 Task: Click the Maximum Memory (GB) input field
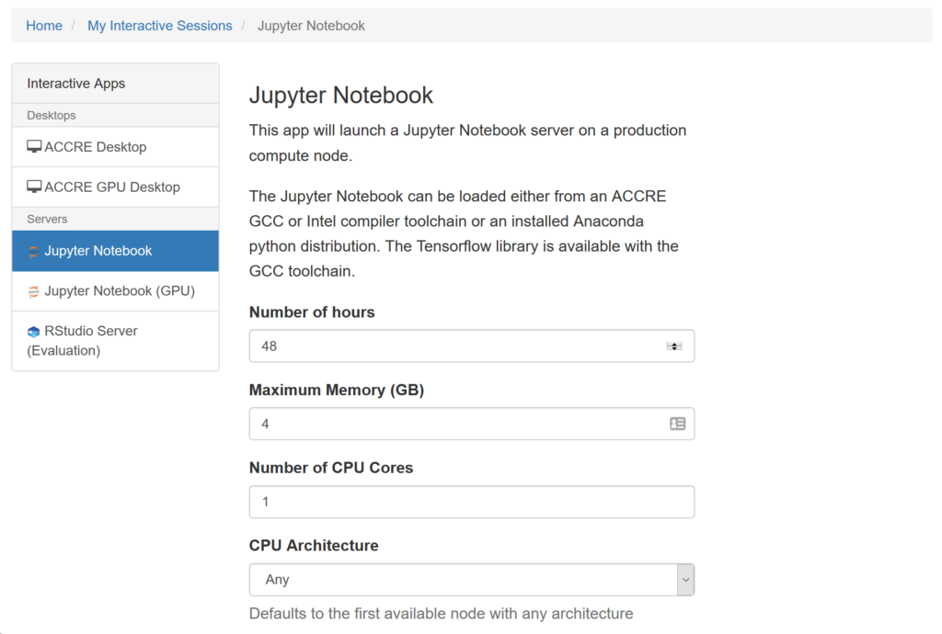(472, 425)
